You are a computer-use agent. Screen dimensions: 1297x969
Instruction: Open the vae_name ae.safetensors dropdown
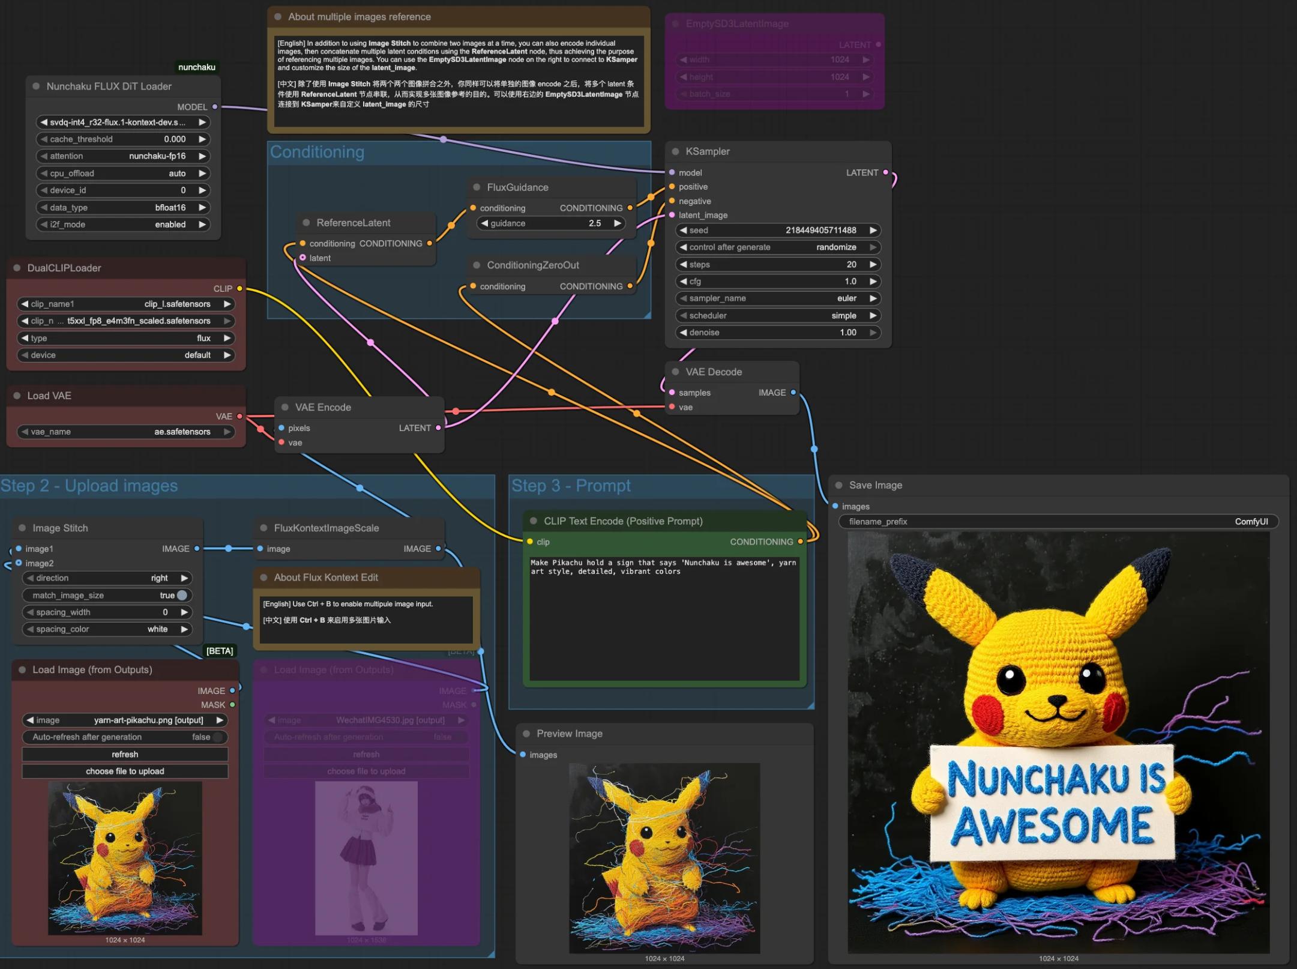pyautogui.click(x=126, y=432)
